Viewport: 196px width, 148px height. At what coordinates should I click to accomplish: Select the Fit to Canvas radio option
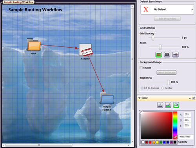pos(142,88)
